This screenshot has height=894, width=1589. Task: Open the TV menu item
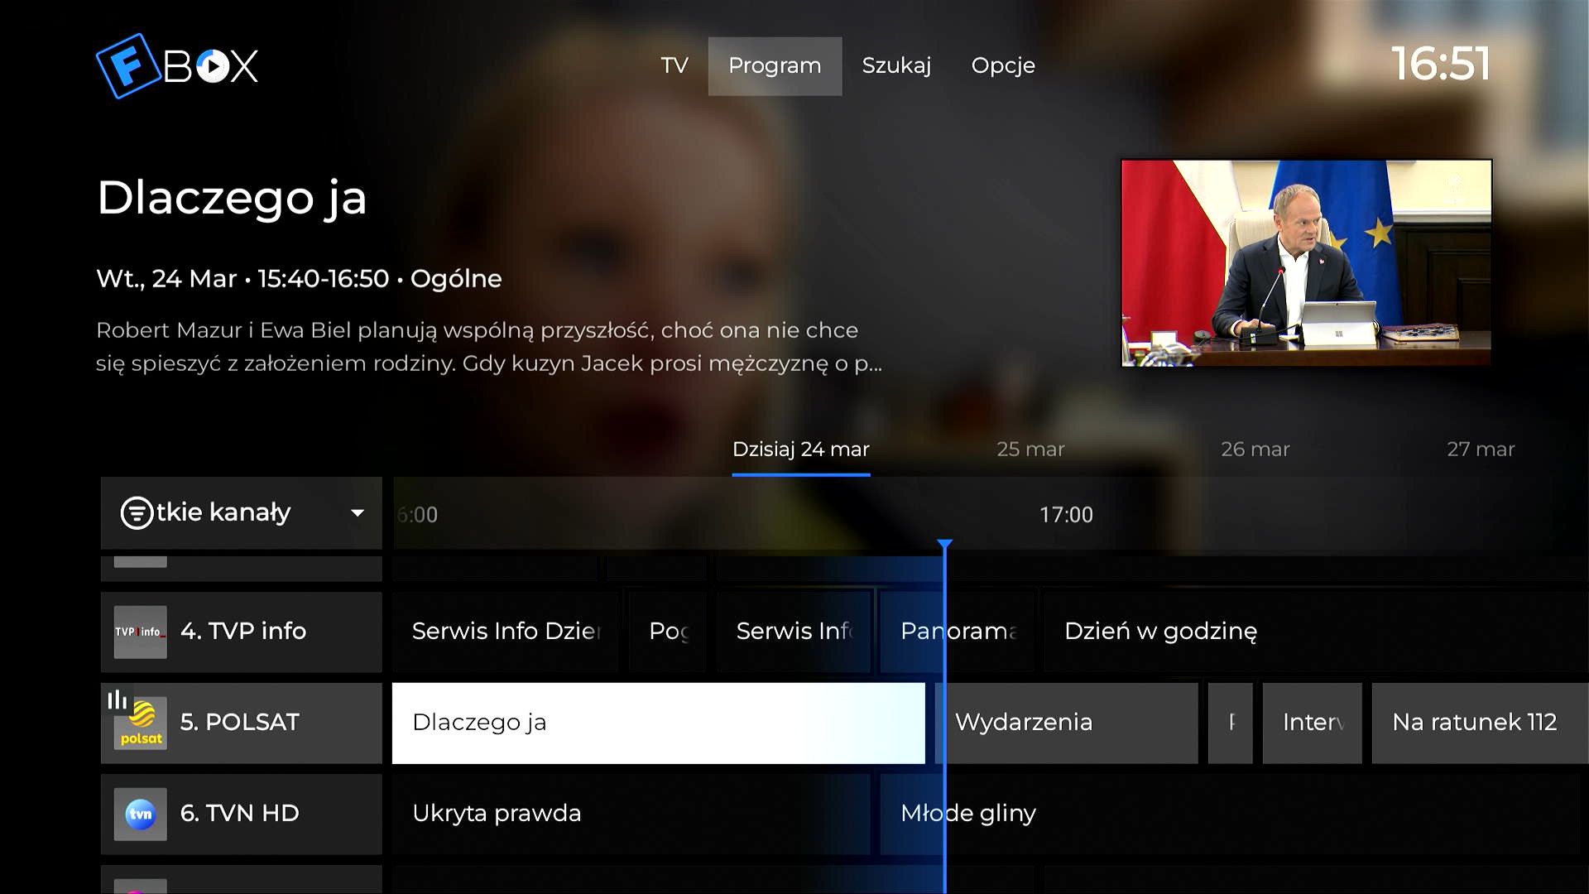tap(674, 65)
